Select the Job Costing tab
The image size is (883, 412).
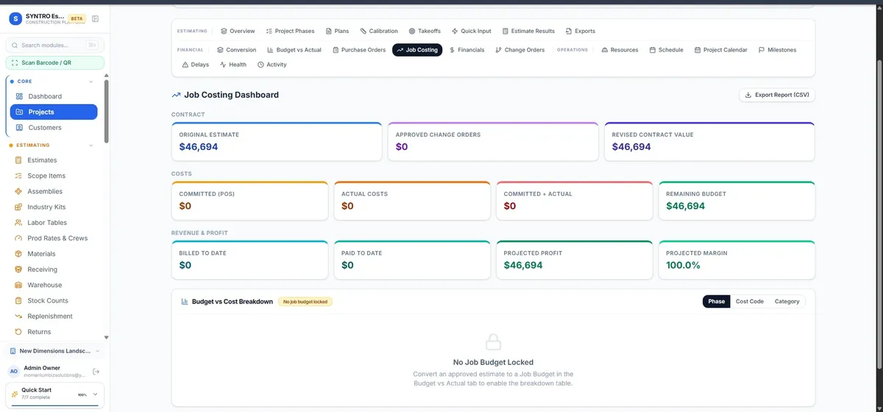point(417,50)
